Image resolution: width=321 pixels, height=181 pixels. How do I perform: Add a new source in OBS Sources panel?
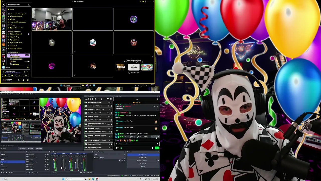pos(27,173)
